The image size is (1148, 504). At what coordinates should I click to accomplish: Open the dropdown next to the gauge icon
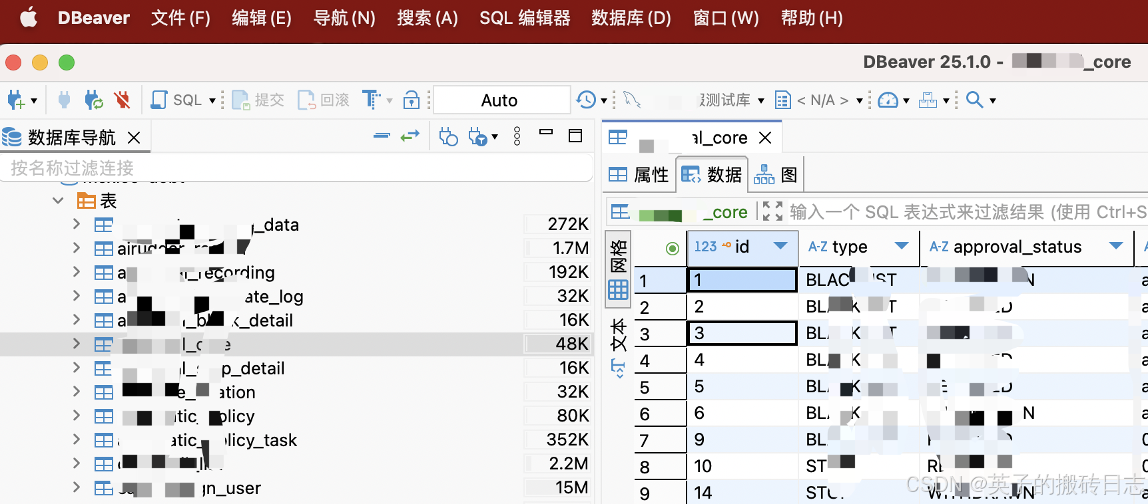click(x=906, y=101)
